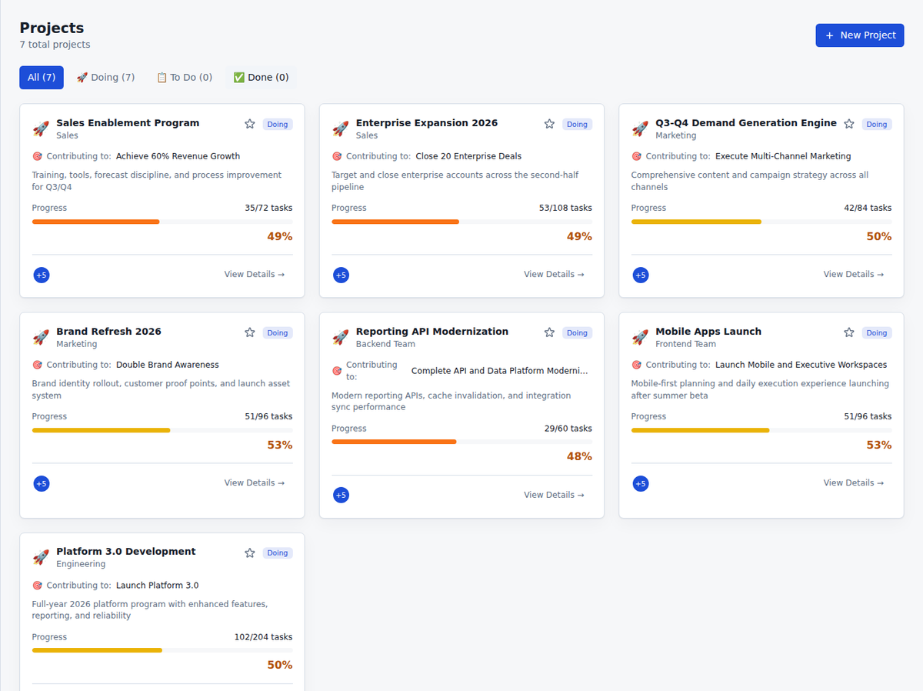The height and width of the screenshot is (691, 923).
Task: Click the 53/108 tasks count
Action: pyautogui.click(x=565, y=208)
